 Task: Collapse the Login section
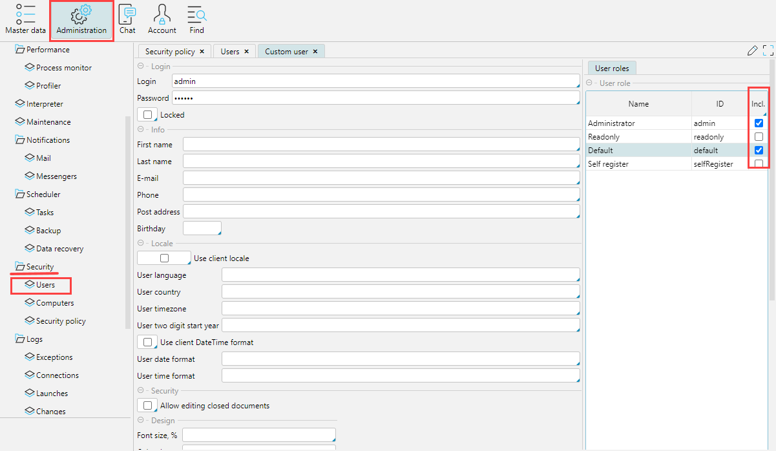click(141, 67)
